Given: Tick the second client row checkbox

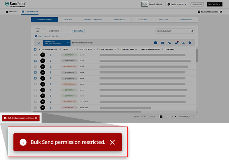Looking at the screenshot, I should [x=35, y=61].
